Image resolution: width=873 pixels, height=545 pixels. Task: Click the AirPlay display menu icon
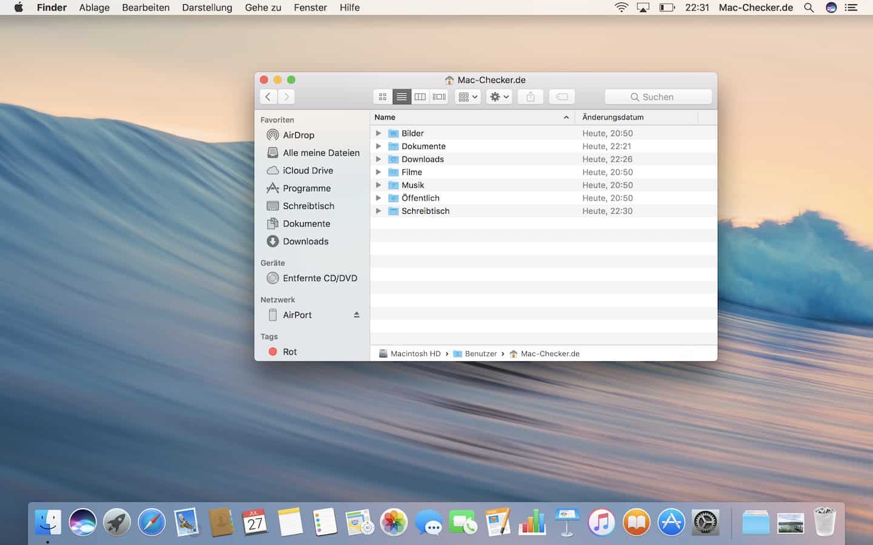tap(643, 7)
